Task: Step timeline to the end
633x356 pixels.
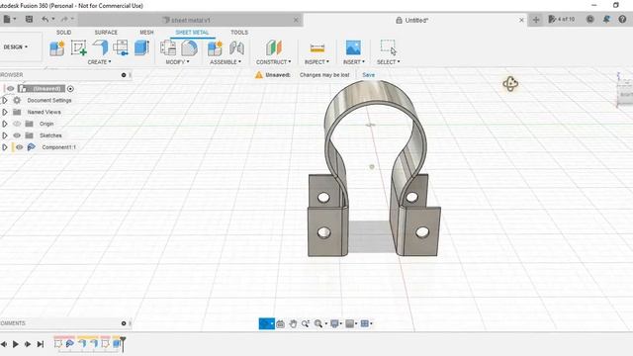Action: click(x=41, y=344)
